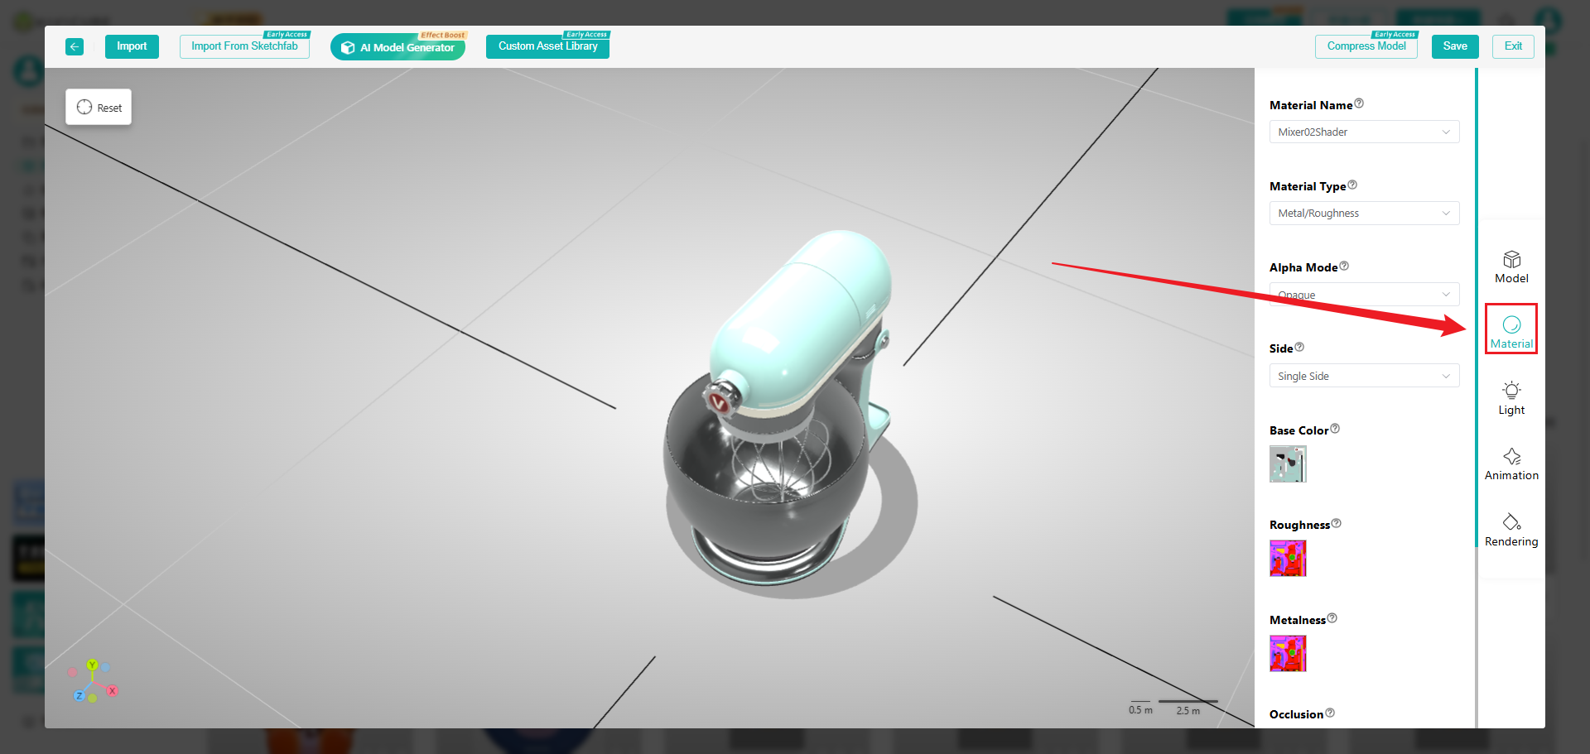
Task: Select the Base Color texture swatch
Action: [x=1288, y=464]
